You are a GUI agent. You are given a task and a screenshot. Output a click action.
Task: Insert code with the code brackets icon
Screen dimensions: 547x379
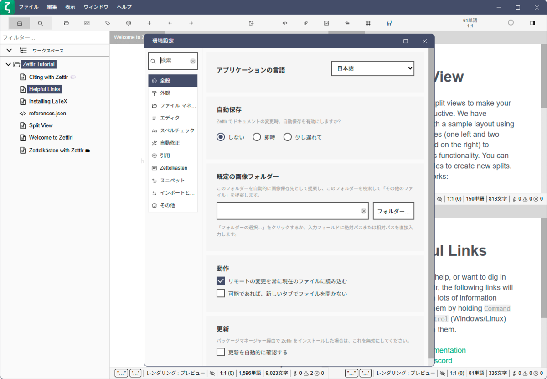coord(285,23)
